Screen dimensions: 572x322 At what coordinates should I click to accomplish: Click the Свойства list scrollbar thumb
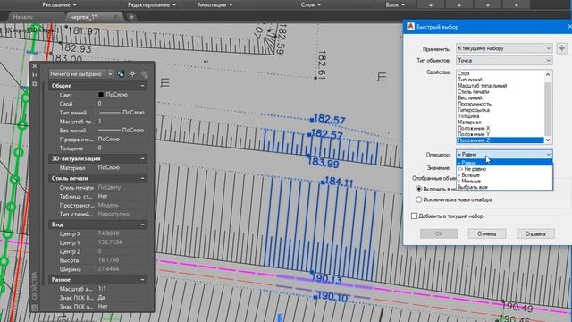548,108
